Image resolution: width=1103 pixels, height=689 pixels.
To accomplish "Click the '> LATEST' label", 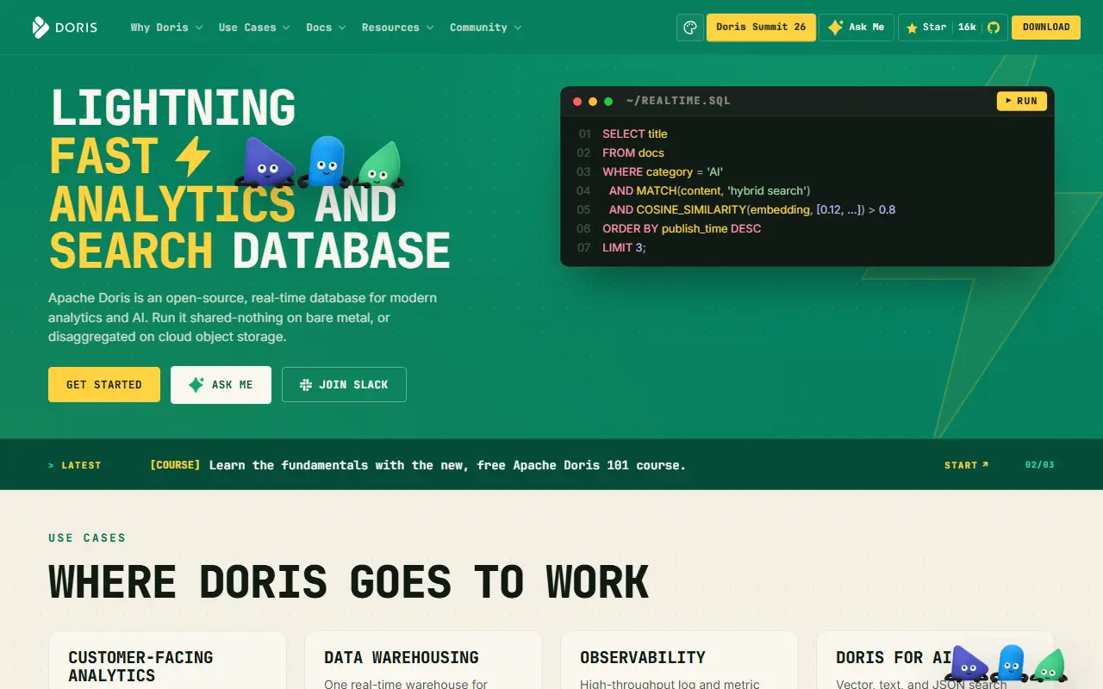I will point(74,465).
